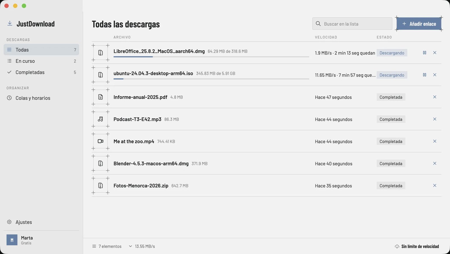This screenshot has height=254, width=450.
Task: Click the JustDownload logo icon
Action: point(10,24)
